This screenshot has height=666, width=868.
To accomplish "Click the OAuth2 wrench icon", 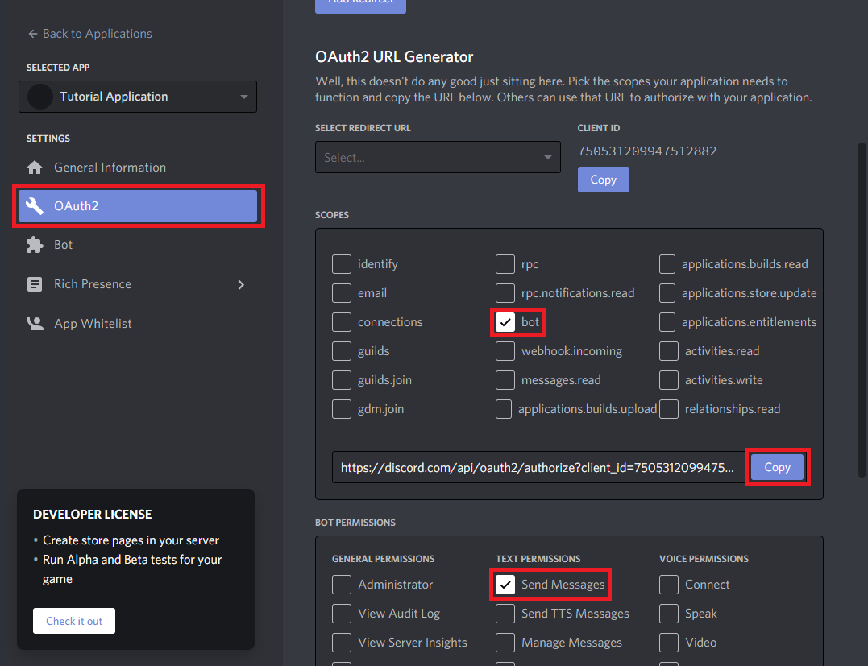I will pyautogui.click(x=35, y=206).
